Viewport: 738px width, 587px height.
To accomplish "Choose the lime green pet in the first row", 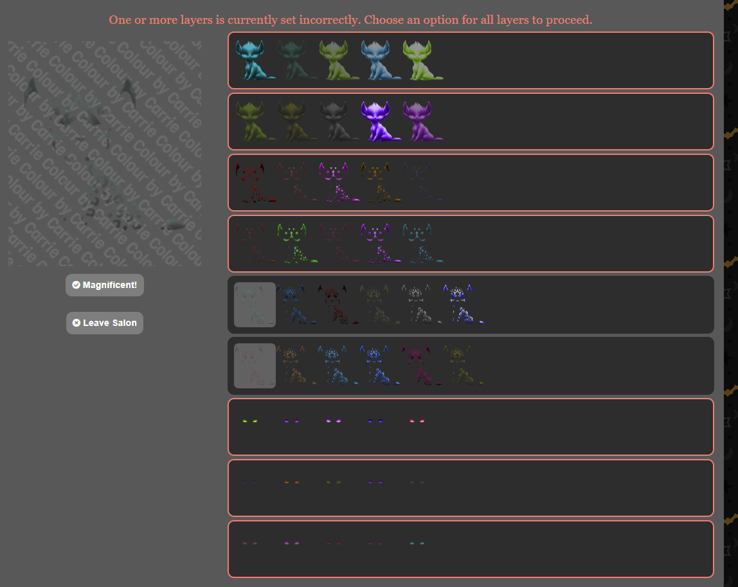I will 422,60.
